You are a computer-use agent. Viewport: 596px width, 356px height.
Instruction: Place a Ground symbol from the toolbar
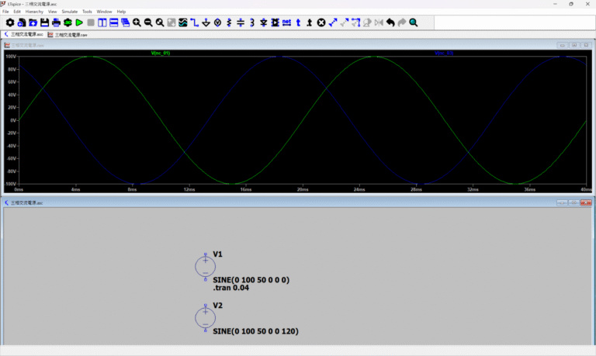point(206,22)
